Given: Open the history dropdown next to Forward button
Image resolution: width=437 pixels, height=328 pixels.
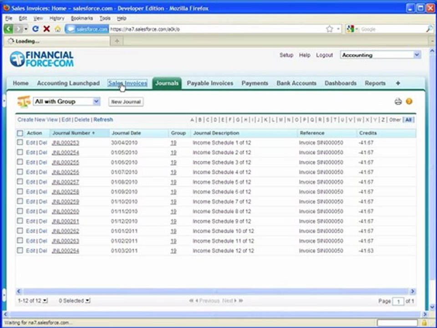Looking at the screenshot, I should coord(25,29).
